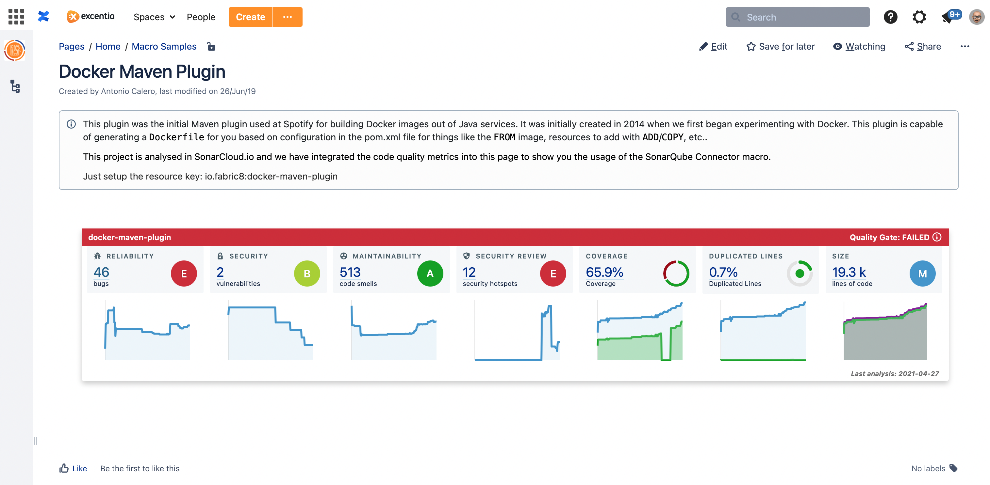Open the create-more ellipsis button
This screenshot has height=485, width=990.
[x=288, y=17]
